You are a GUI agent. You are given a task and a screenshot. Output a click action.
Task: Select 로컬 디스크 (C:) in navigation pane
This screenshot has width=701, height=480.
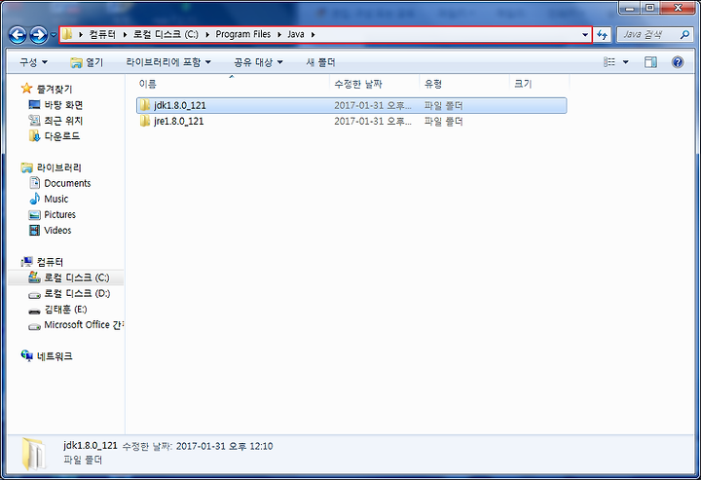[77, 277]
